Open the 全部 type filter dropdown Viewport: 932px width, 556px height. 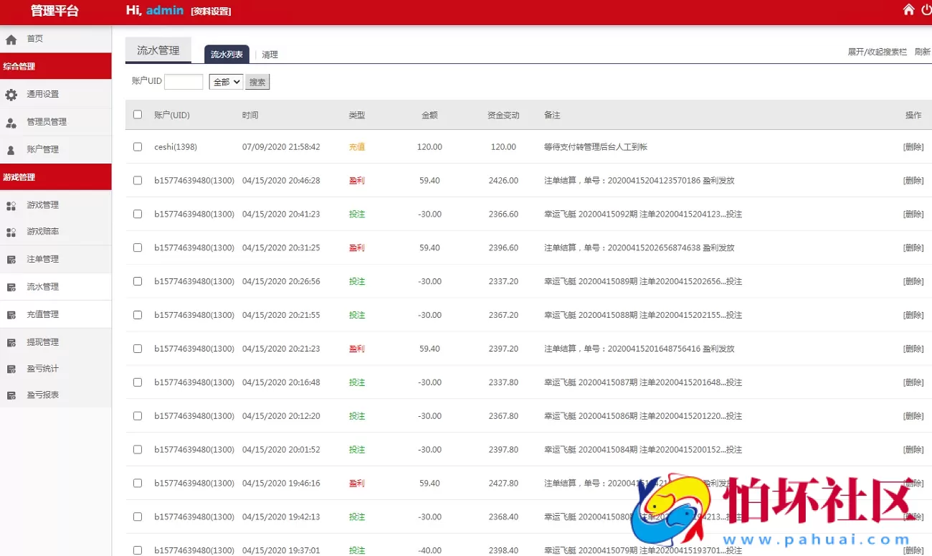click(x=226, y=82)
